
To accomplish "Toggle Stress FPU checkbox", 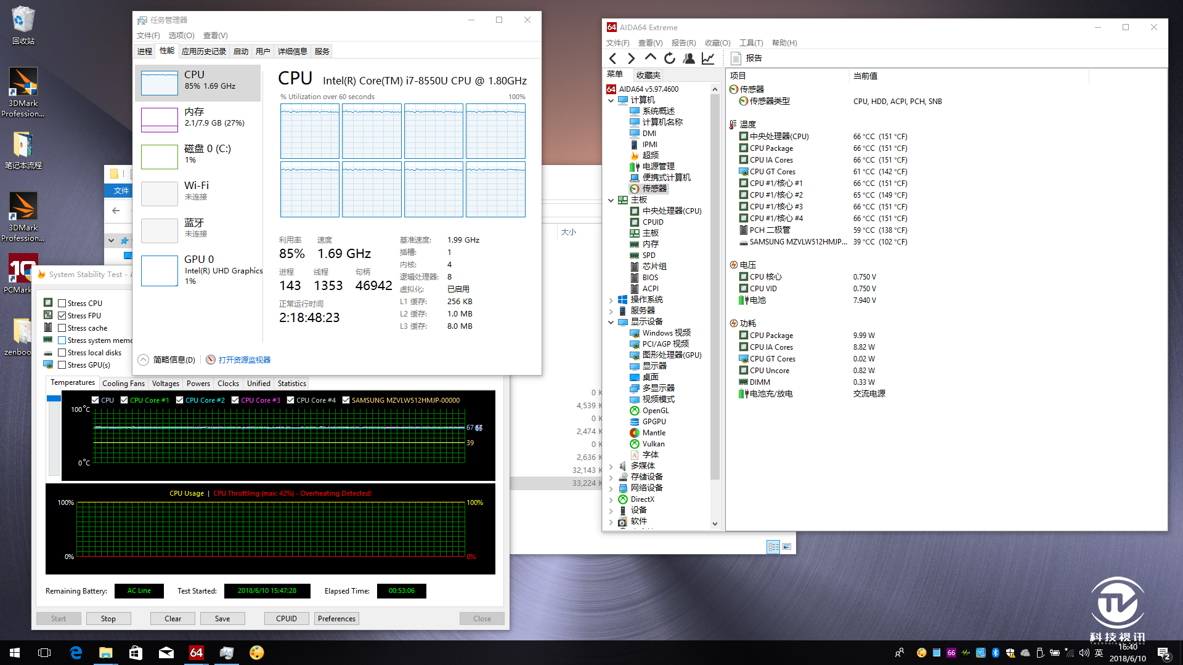I will tap(62, 315).
